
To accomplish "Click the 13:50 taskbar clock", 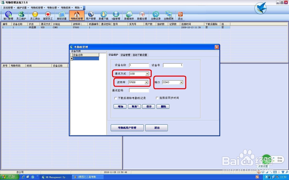I will coord(283,177).
